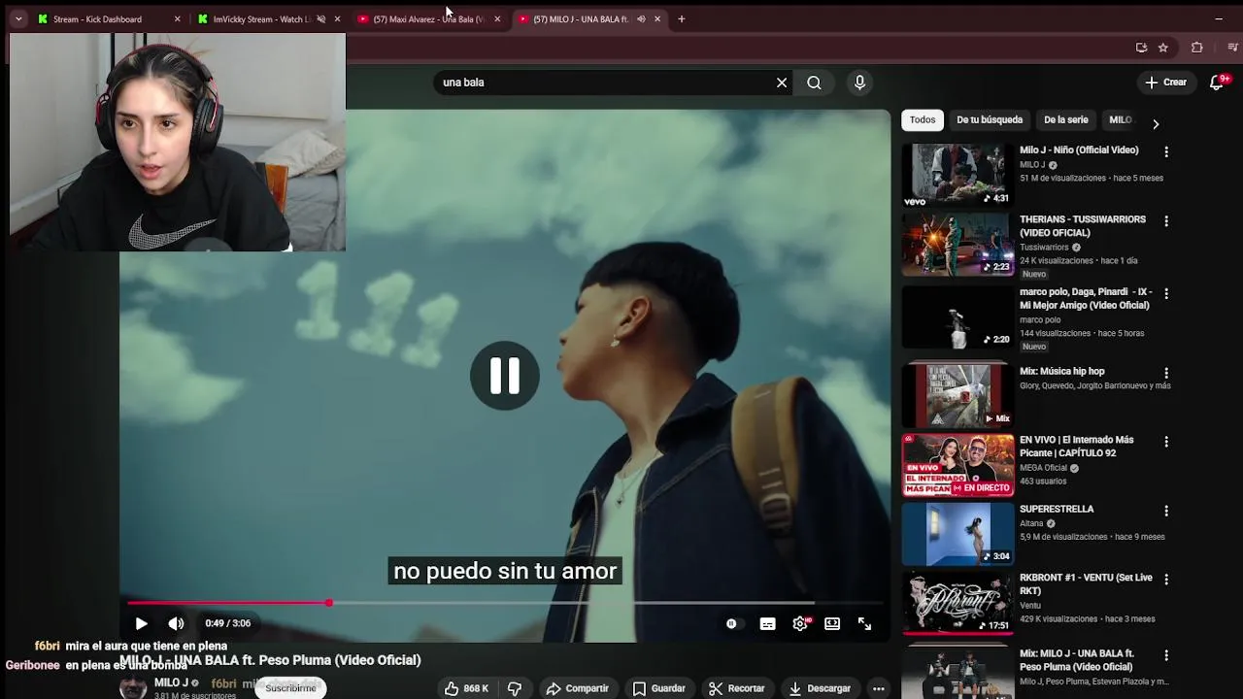The height and width of the screenshot is (699, 1243).
Task: Select the MILO chip in filters
Action: (x=1121, y=119)
